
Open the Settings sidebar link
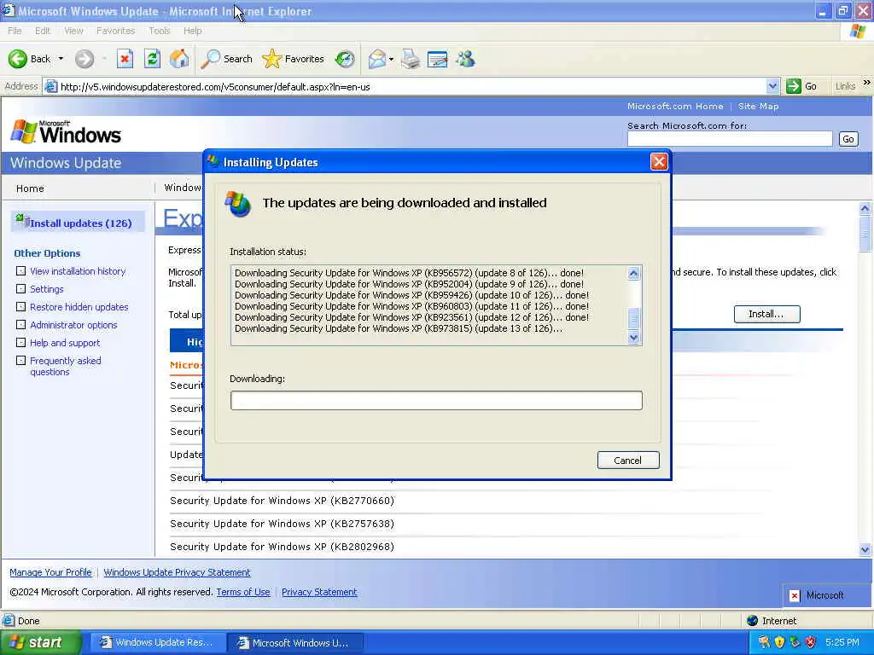tap(47, 289)
